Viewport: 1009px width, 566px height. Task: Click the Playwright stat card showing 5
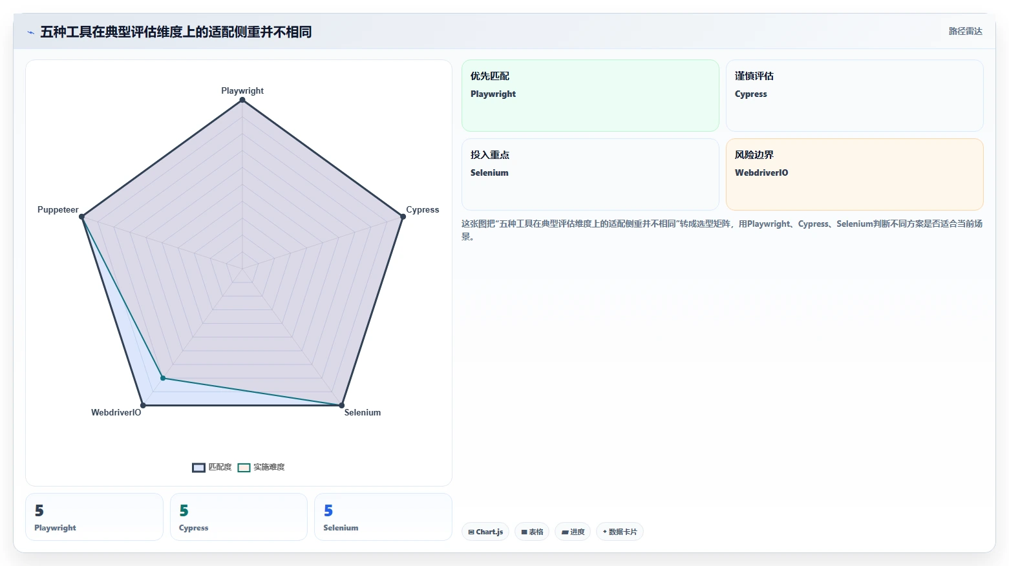(94, 517)
